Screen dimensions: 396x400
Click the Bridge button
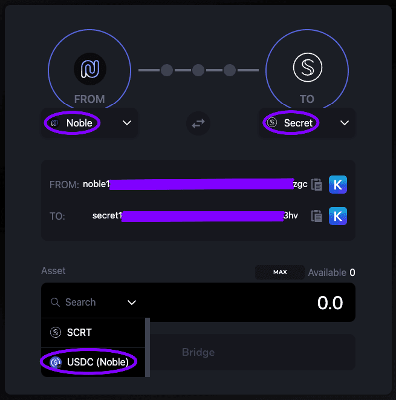(x=198, y=352)
